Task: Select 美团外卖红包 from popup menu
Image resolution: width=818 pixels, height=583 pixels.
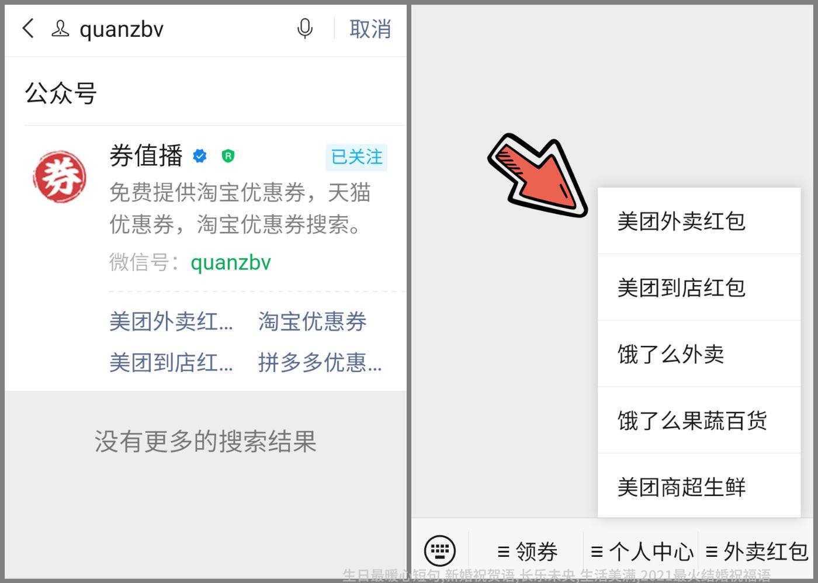Action: 699,221
